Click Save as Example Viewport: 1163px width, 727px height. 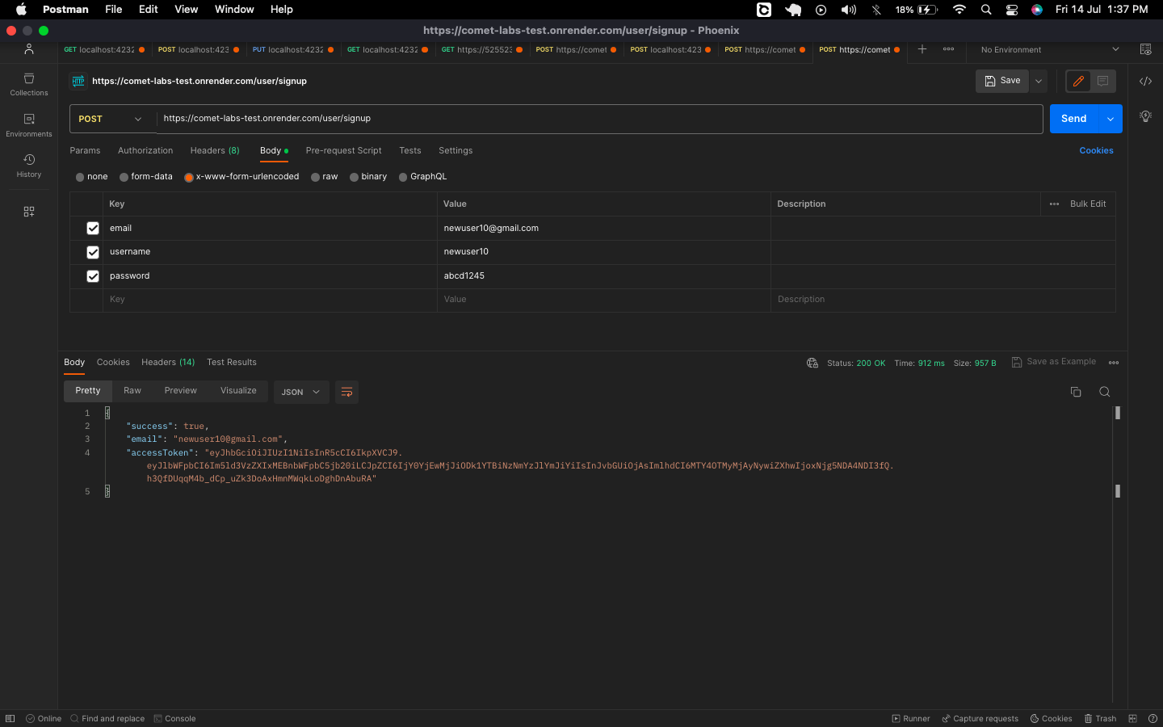[1054, 362]
